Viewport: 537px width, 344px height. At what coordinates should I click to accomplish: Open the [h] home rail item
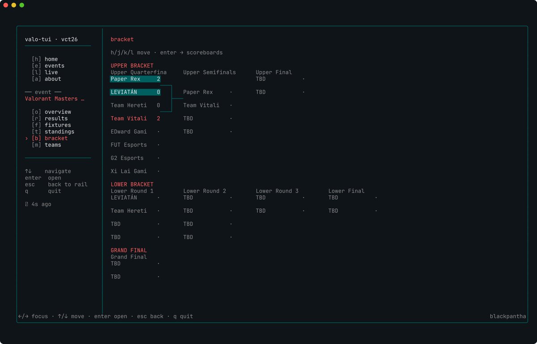[x=45, y=59]
